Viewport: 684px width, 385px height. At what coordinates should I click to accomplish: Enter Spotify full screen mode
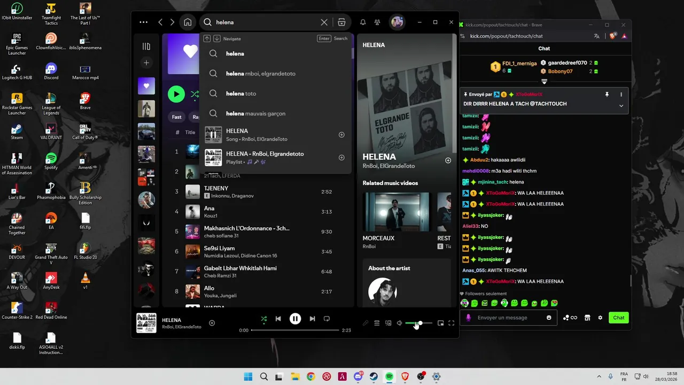pos(452,323)
